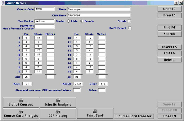Click the Metres field for hole 14
Viewport: 184px width, 121px height.
coord(102,55)
